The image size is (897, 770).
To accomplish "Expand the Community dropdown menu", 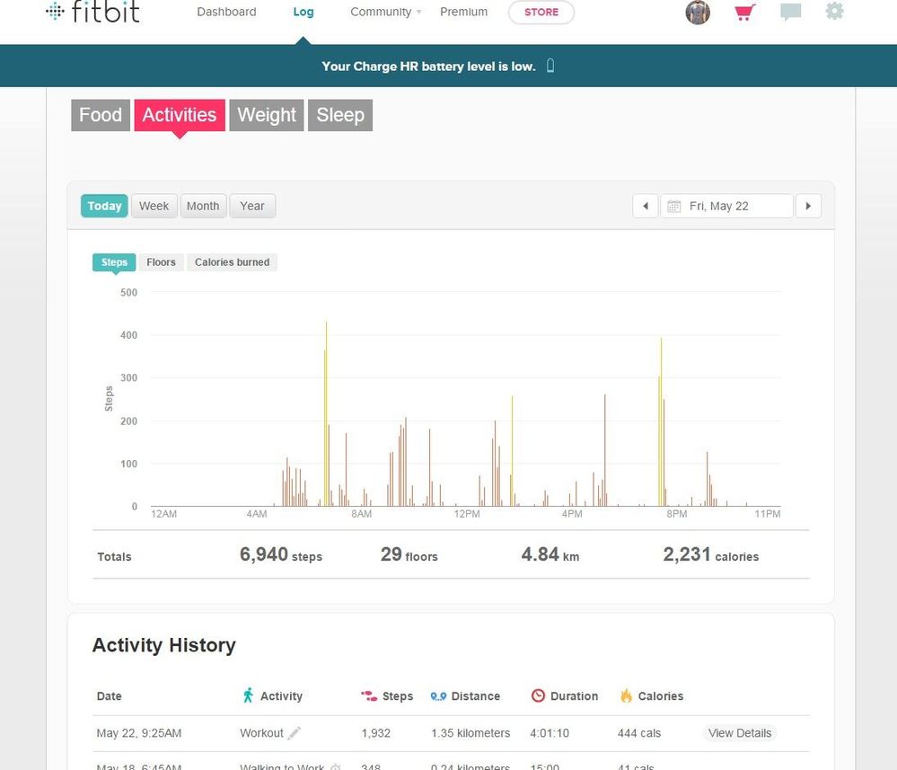I will (385, 13).
